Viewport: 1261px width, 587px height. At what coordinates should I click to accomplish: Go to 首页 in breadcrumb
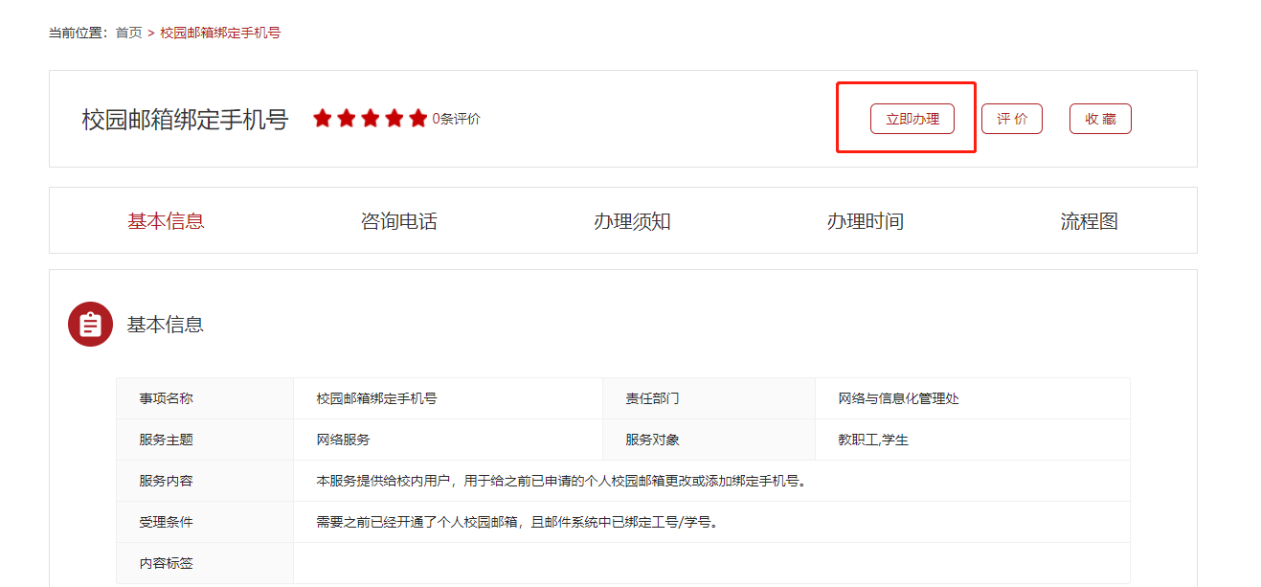128,33
